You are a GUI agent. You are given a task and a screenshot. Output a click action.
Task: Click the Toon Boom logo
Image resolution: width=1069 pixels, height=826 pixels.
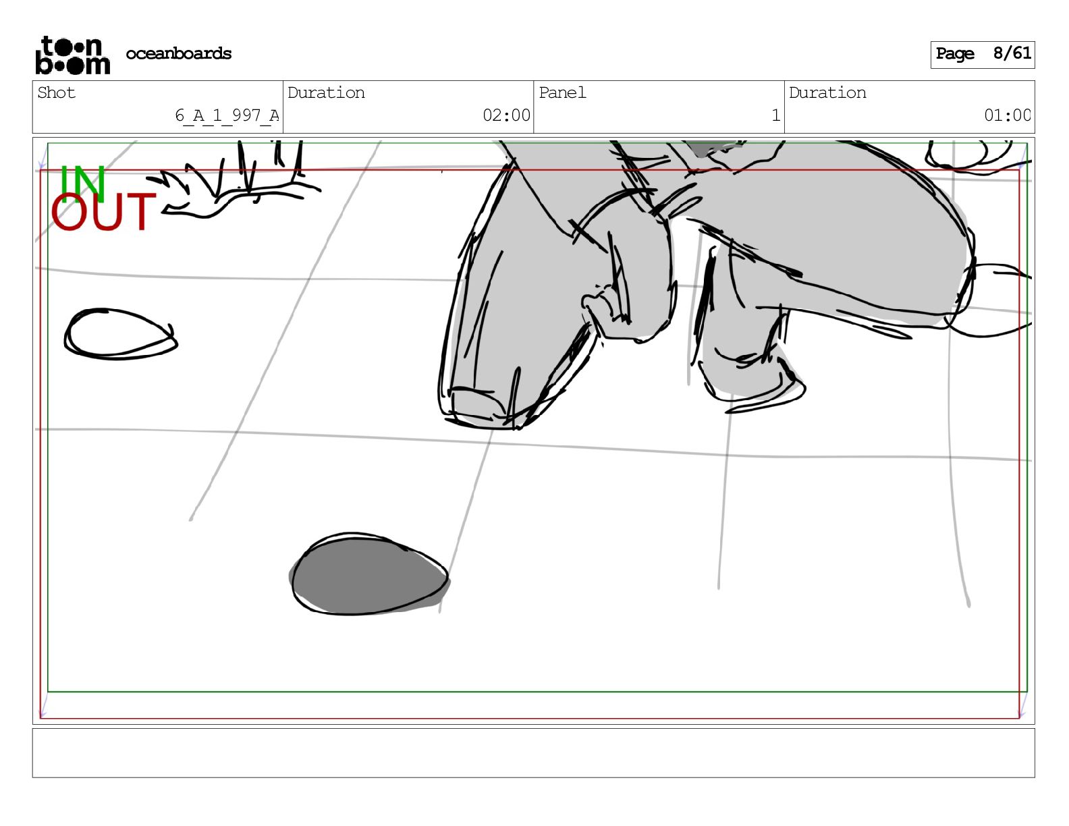(73, 55)
